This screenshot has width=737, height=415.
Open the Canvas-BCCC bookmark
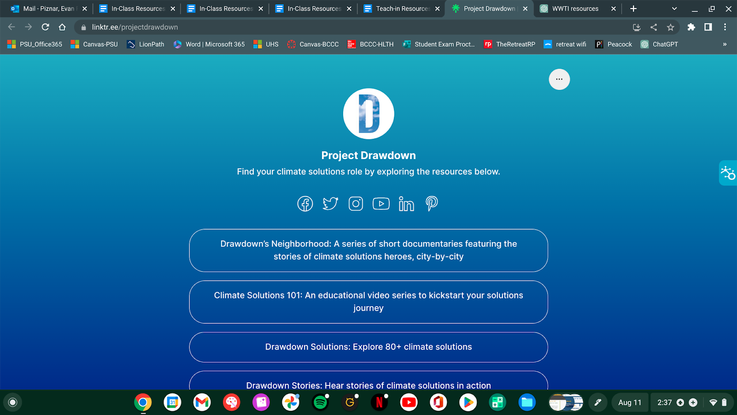[313, 44]
